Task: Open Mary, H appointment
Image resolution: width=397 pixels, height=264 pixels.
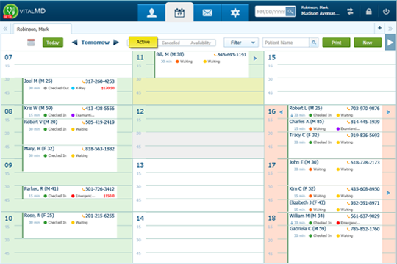Action: 70,158
